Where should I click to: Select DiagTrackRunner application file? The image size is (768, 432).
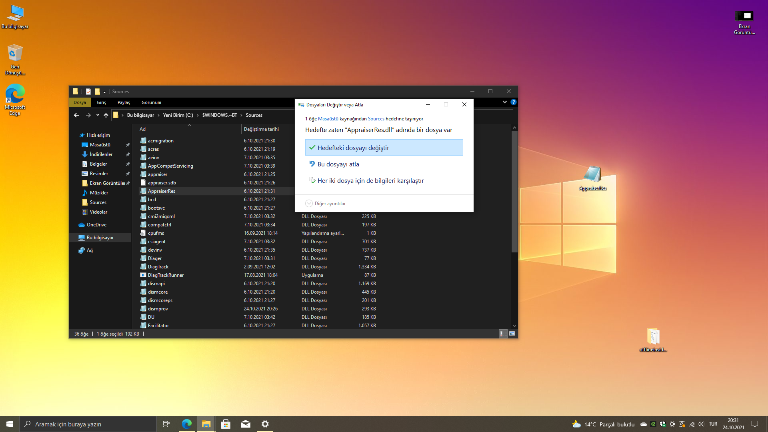258,275
